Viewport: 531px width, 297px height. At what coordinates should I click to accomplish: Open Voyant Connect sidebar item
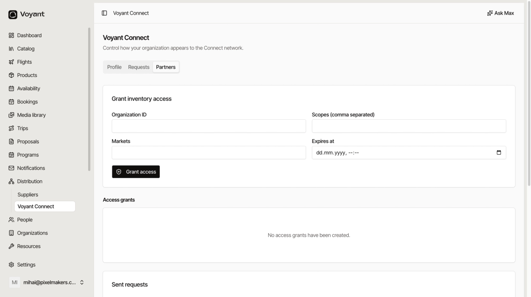tap(45, 206)
